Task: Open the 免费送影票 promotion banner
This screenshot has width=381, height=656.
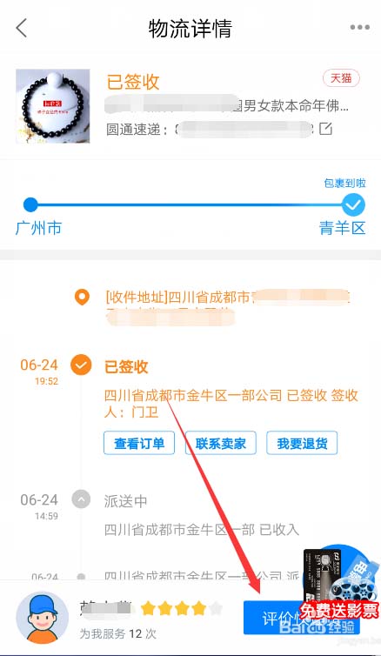Action: click(339, 583)
